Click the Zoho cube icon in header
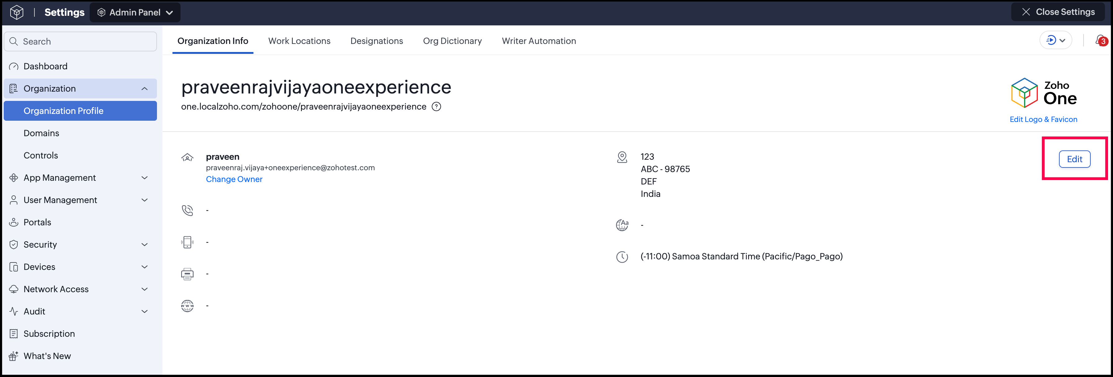 click(x=16, y=12)
